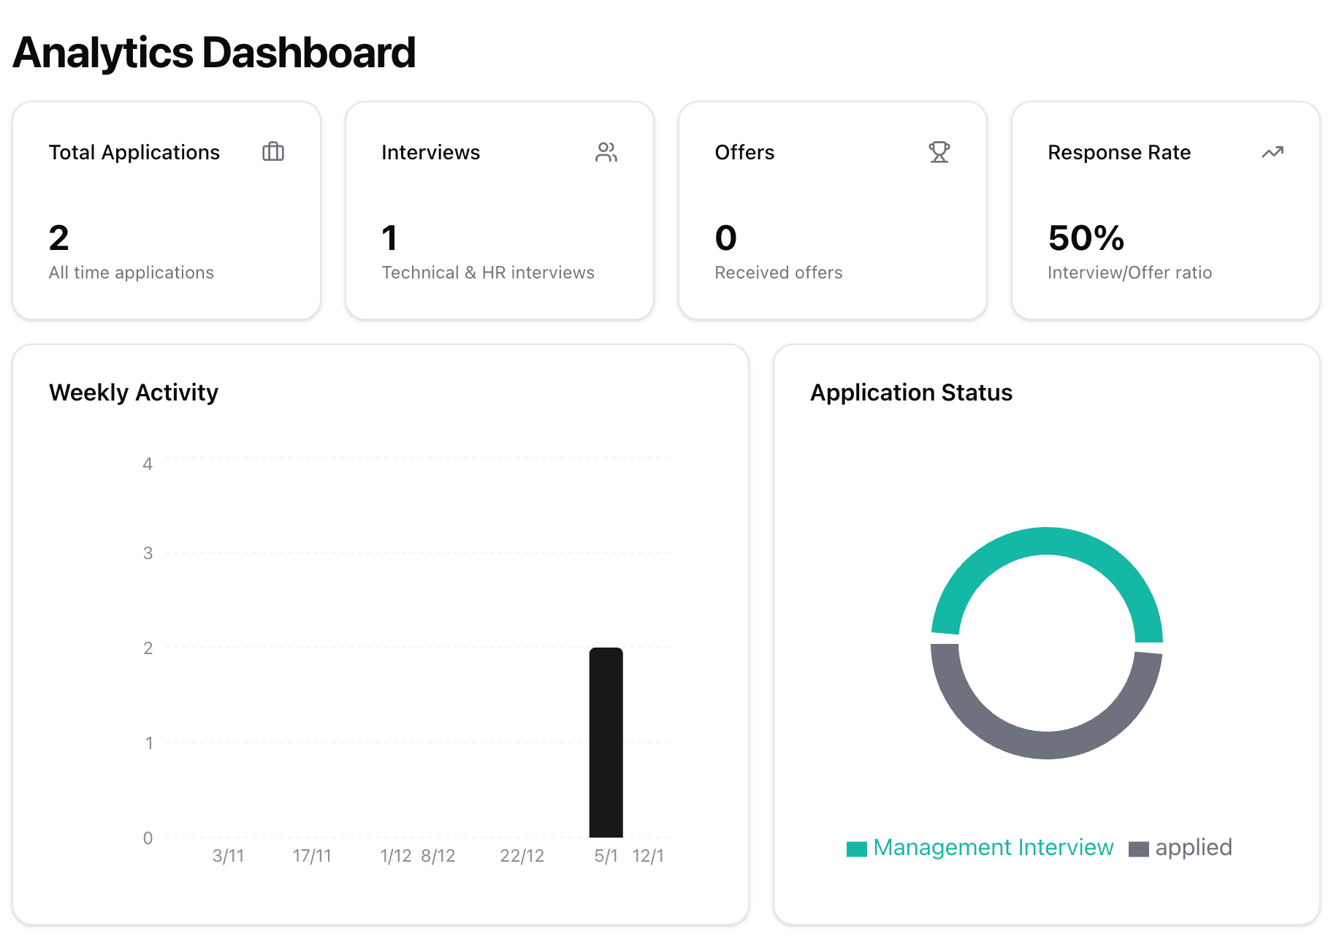The width and height of the screenshot is (1331, 937).
Task: Click the briefcase icon on Total Applications card
Action: [273, 152]
